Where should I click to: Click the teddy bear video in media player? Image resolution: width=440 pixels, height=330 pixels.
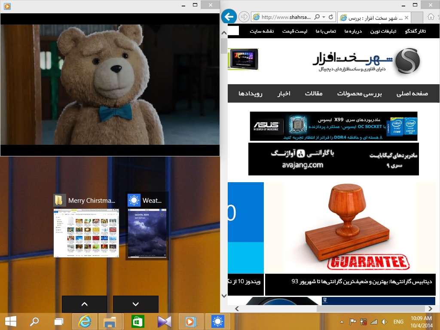(110, 85)
